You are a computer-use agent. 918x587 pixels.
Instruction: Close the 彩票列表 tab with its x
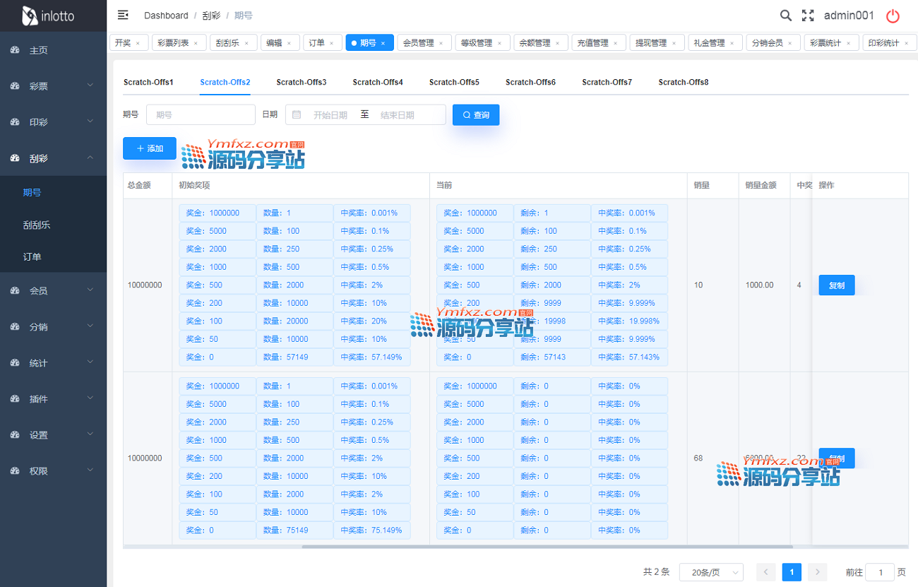(x=196, y=43)
